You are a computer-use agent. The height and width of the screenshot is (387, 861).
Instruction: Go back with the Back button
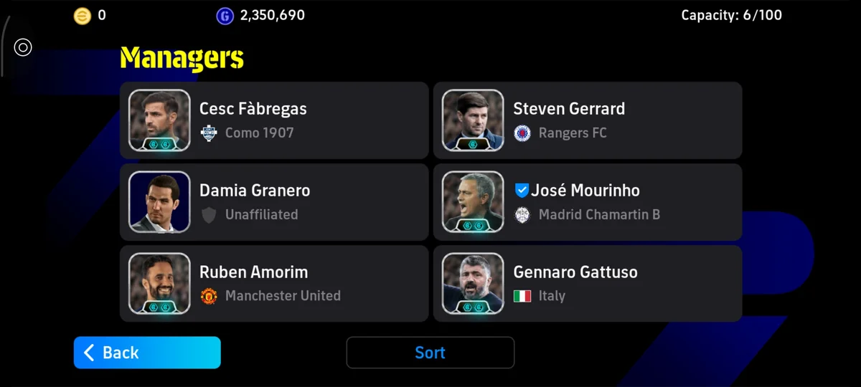(147, 353)
